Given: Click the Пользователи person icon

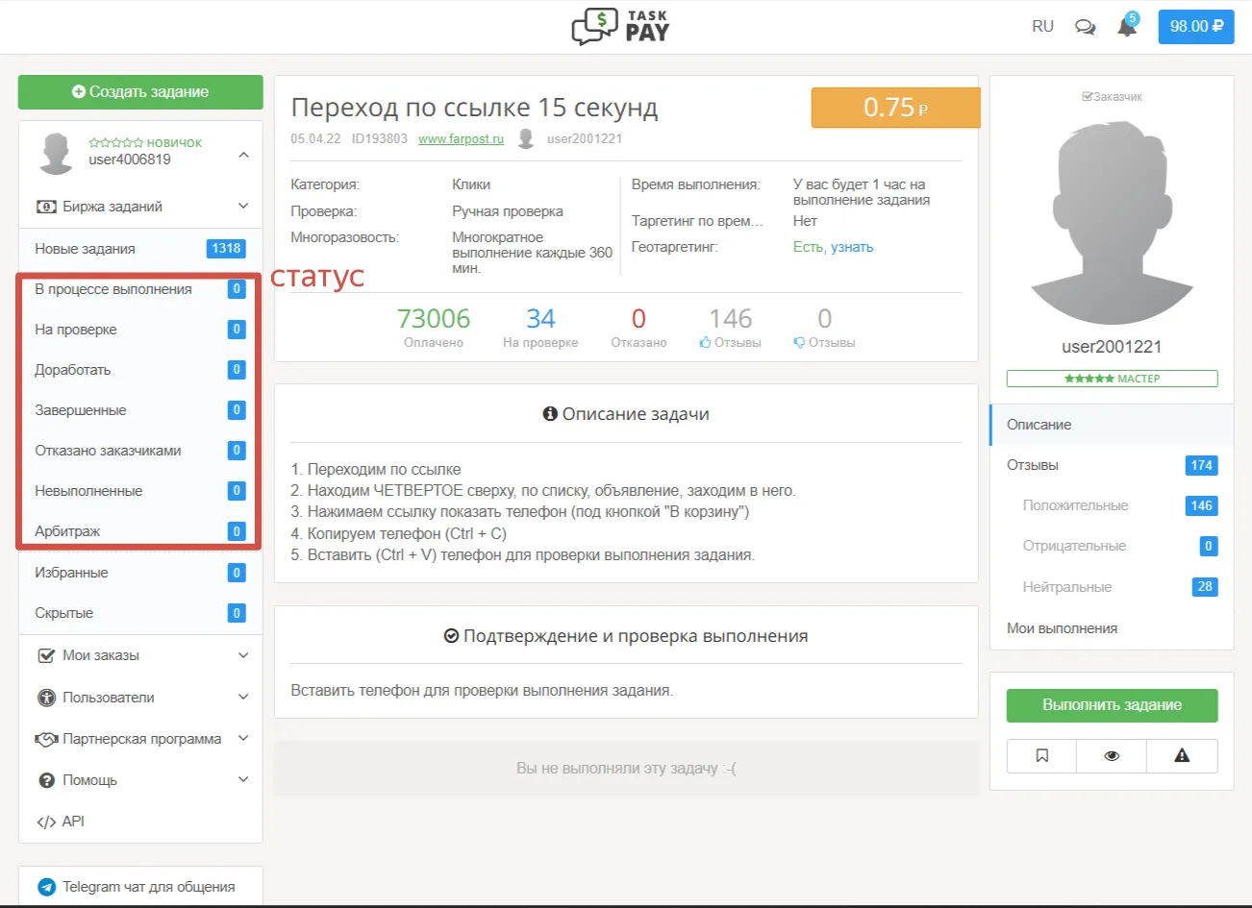Looking at the screenshot, I should tap(46, 698).
